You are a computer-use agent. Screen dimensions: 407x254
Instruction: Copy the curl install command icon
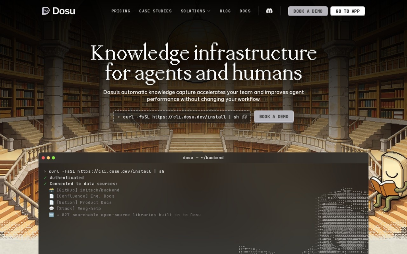pos(244,117)
